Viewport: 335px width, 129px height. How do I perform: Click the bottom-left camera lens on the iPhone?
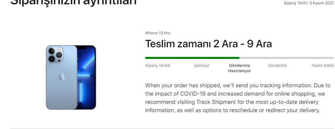click(x=52, y=59)
